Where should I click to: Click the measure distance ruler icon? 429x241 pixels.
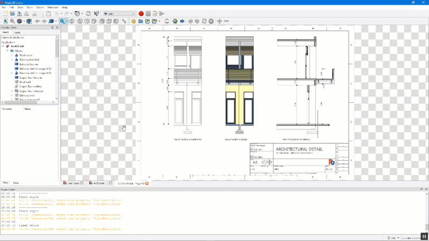[124, 21]
